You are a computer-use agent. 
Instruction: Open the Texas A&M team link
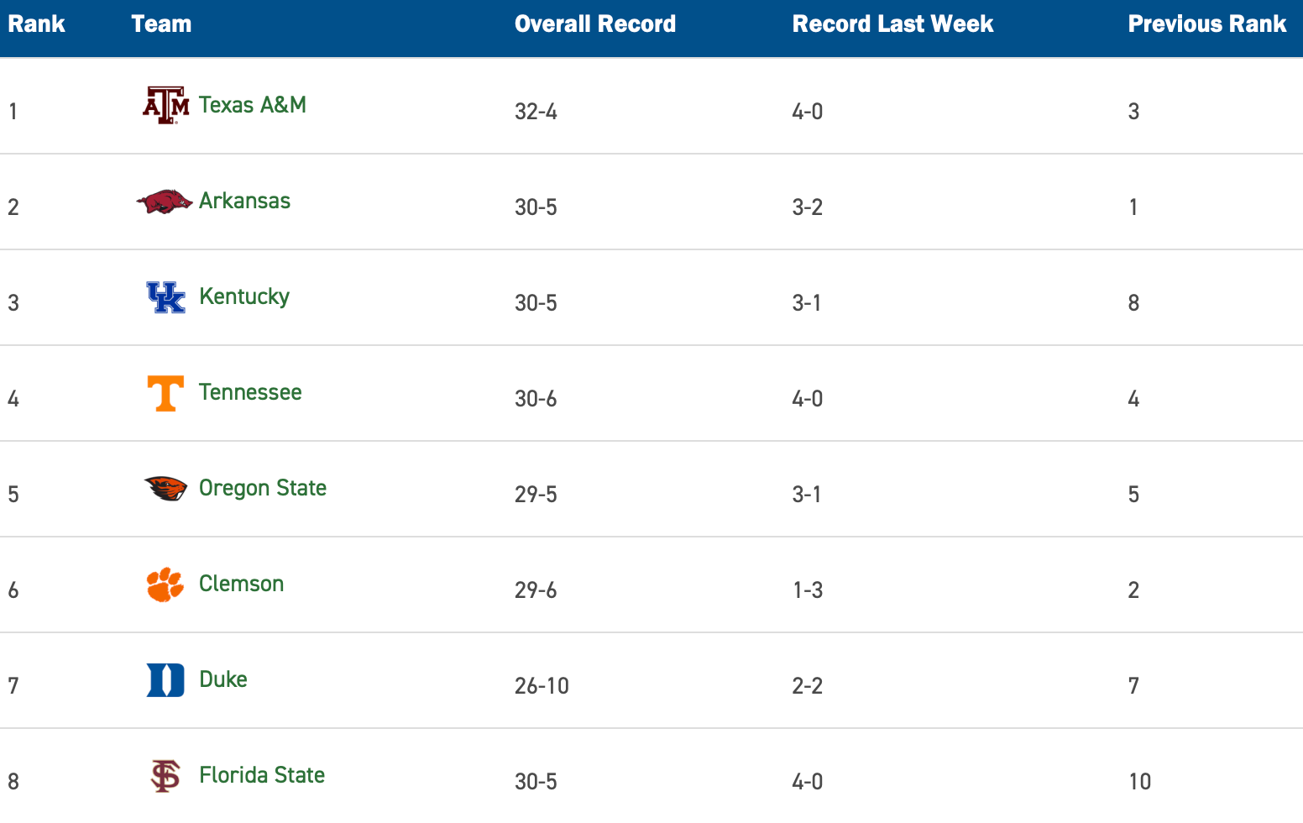click(x=253, y=105)
